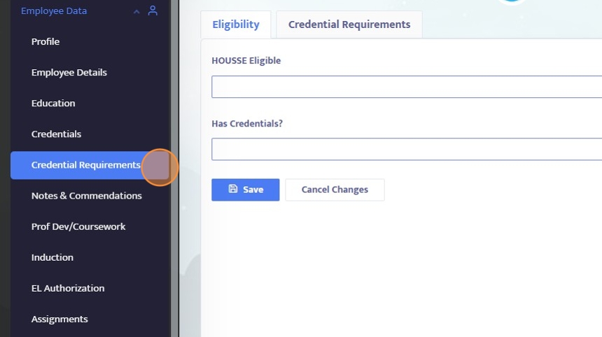The height and width of the screenshot is (337, 602).
Task: Open Notes & Commendations
Action: coord(86,196)
